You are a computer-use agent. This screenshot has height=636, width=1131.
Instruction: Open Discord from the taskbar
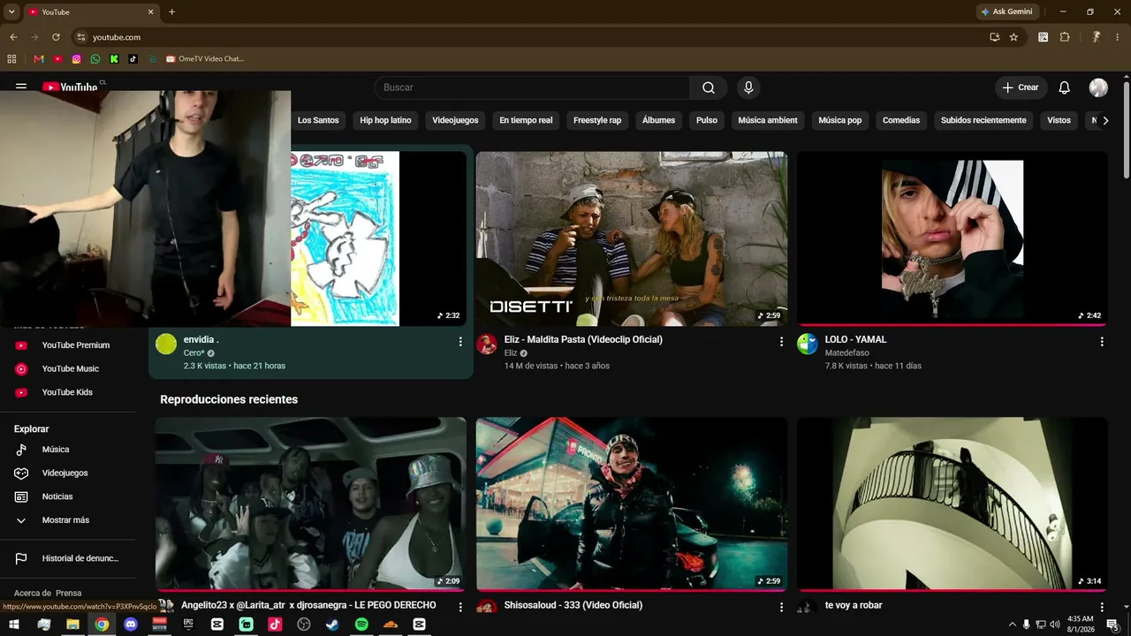(x=131, y=625)
